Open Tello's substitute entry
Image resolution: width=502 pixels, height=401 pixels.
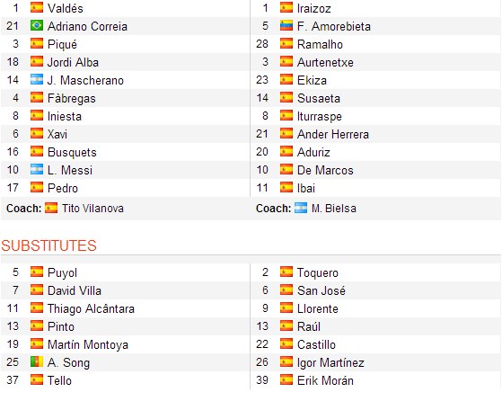click(59, 380)
